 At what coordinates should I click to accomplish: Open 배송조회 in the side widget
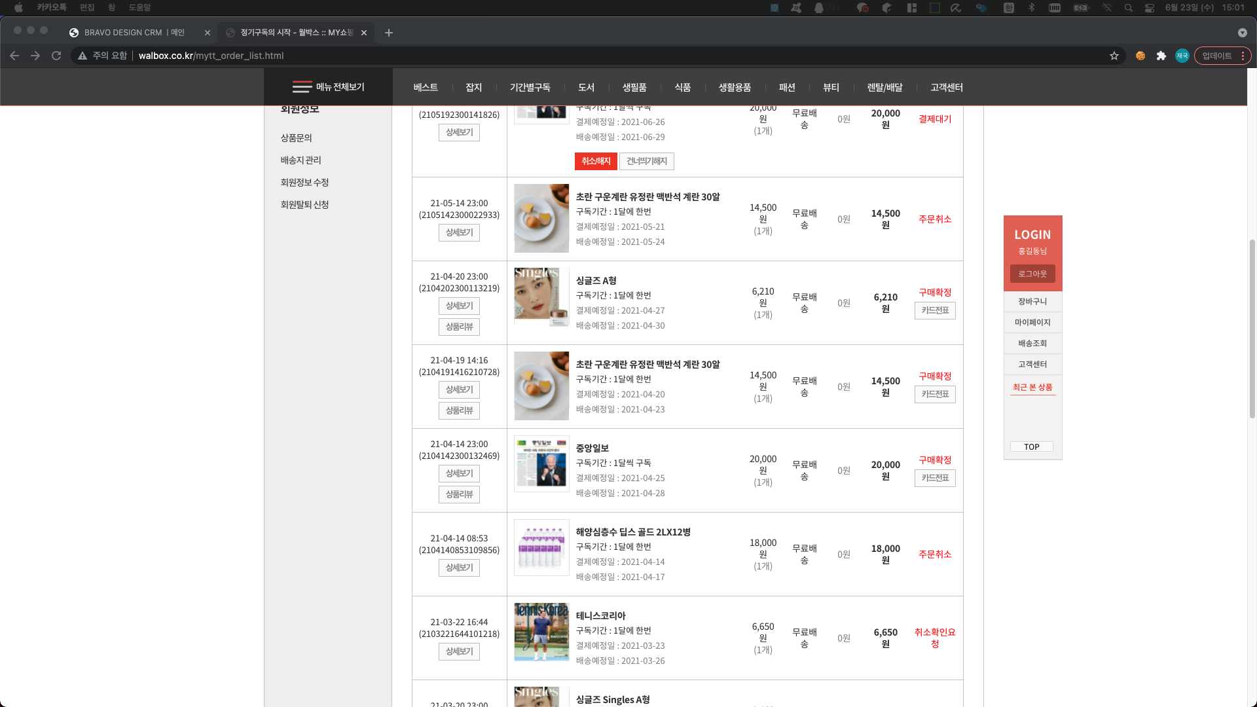tap(1032, 344)
